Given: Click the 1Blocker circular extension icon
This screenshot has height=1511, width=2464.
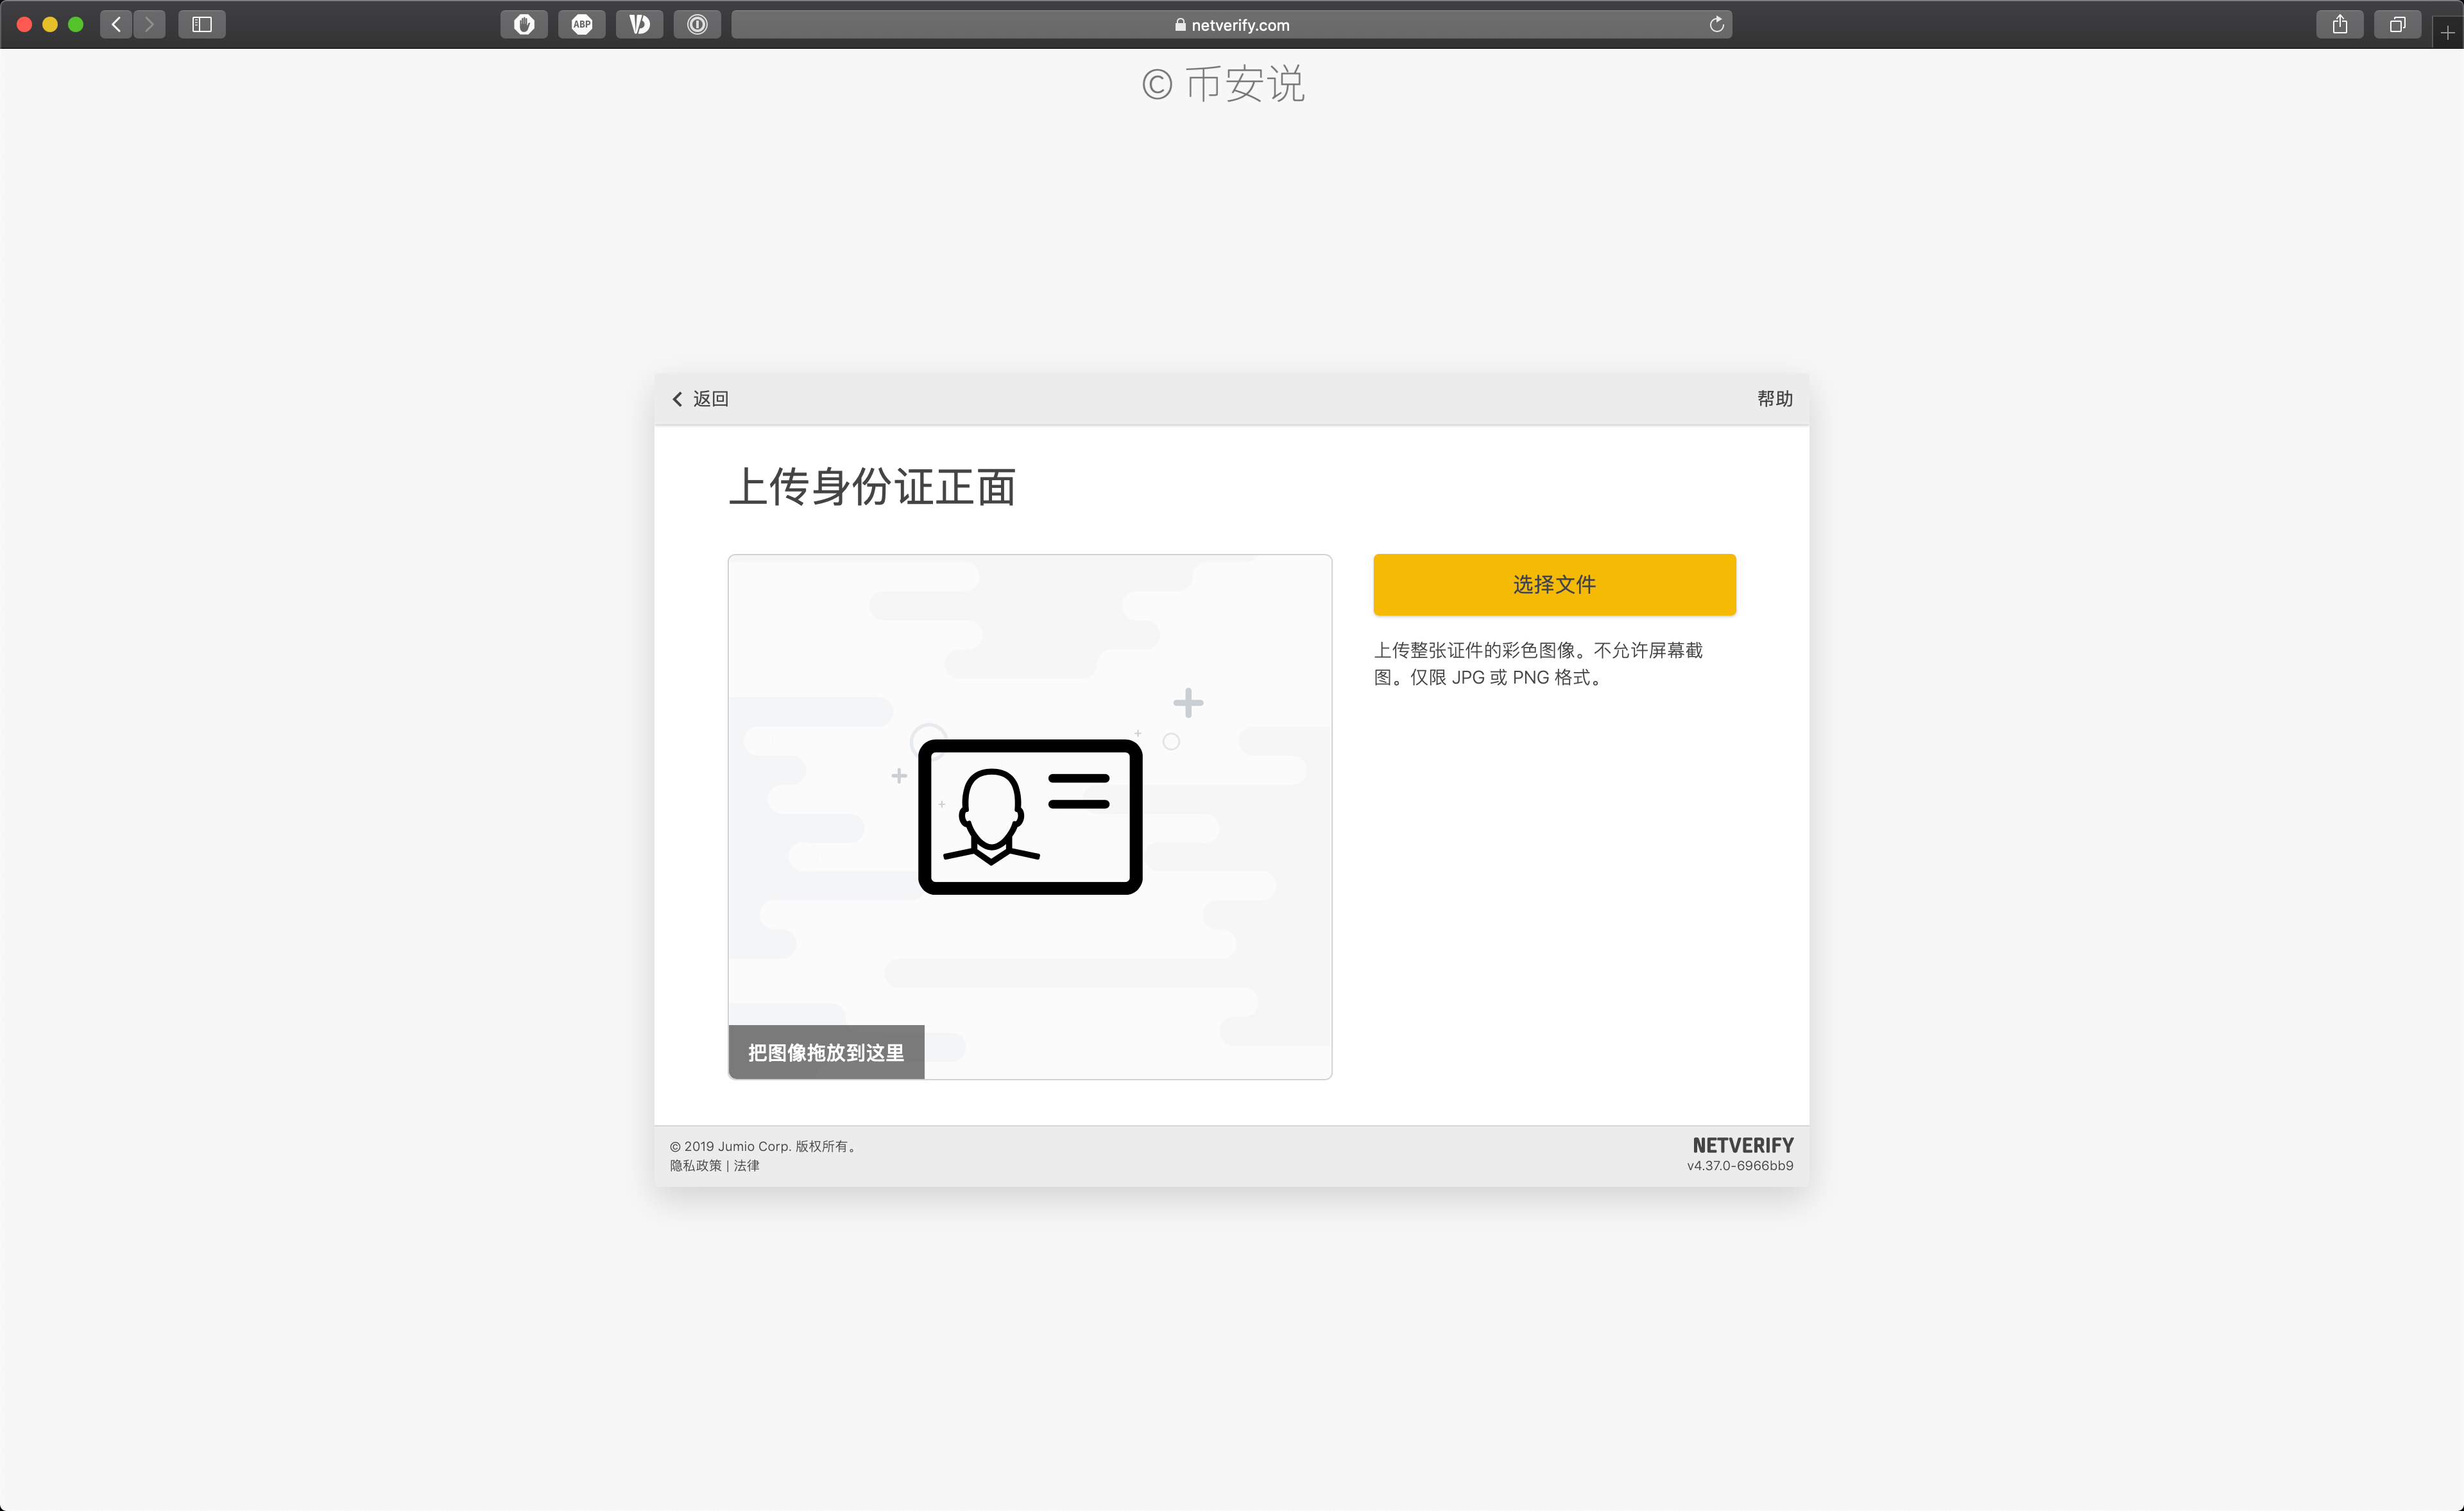Looking at the screenshot, I should [x=697, y=24].
